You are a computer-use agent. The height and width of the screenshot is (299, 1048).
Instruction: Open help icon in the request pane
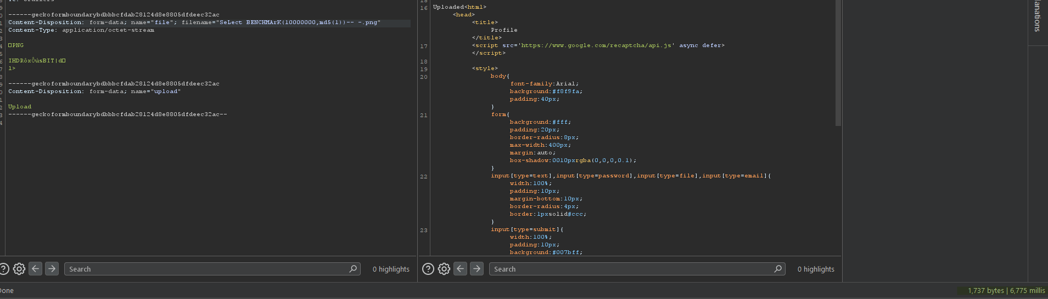click(x=4, y=269)
